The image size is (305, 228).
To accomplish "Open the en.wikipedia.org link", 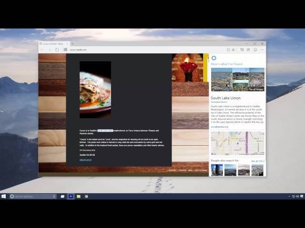I will (220, 127).
